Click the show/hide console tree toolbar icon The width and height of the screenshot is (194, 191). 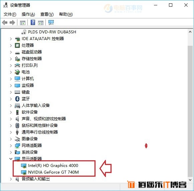pyautogui.click(x=23, y=23)
